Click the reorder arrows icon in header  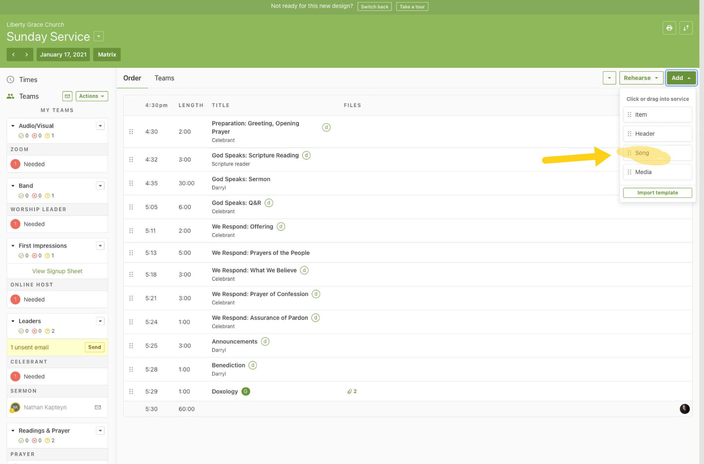(x=686, y=28)
